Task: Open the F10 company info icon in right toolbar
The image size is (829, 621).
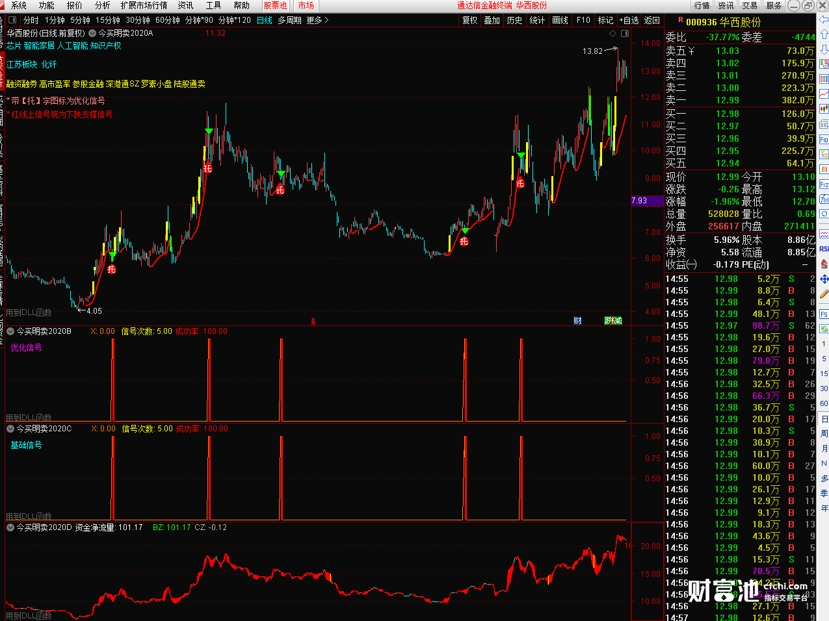Action: pos(824,140)
